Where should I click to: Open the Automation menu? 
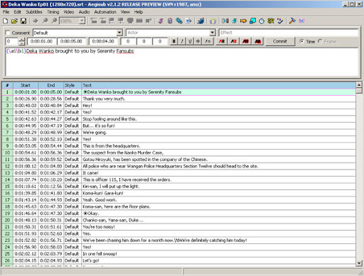point(105,12)
